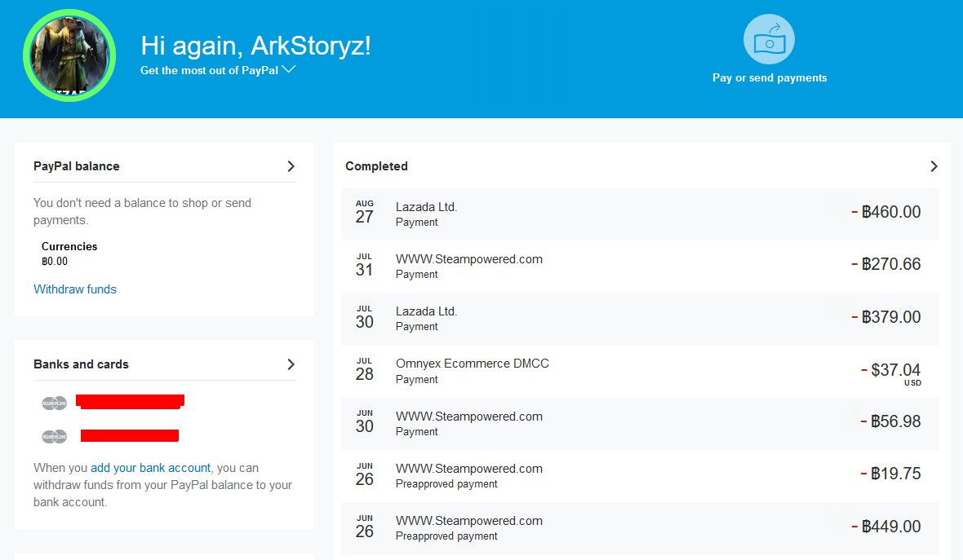The image size is (963, 560).
Task: Expand the Get the most out of PayPal chevron
Action: [x=288, y=69]
